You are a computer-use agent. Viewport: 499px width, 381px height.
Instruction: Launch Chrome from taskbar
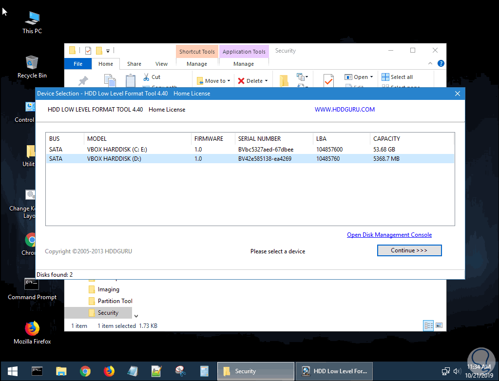[85, 371]
